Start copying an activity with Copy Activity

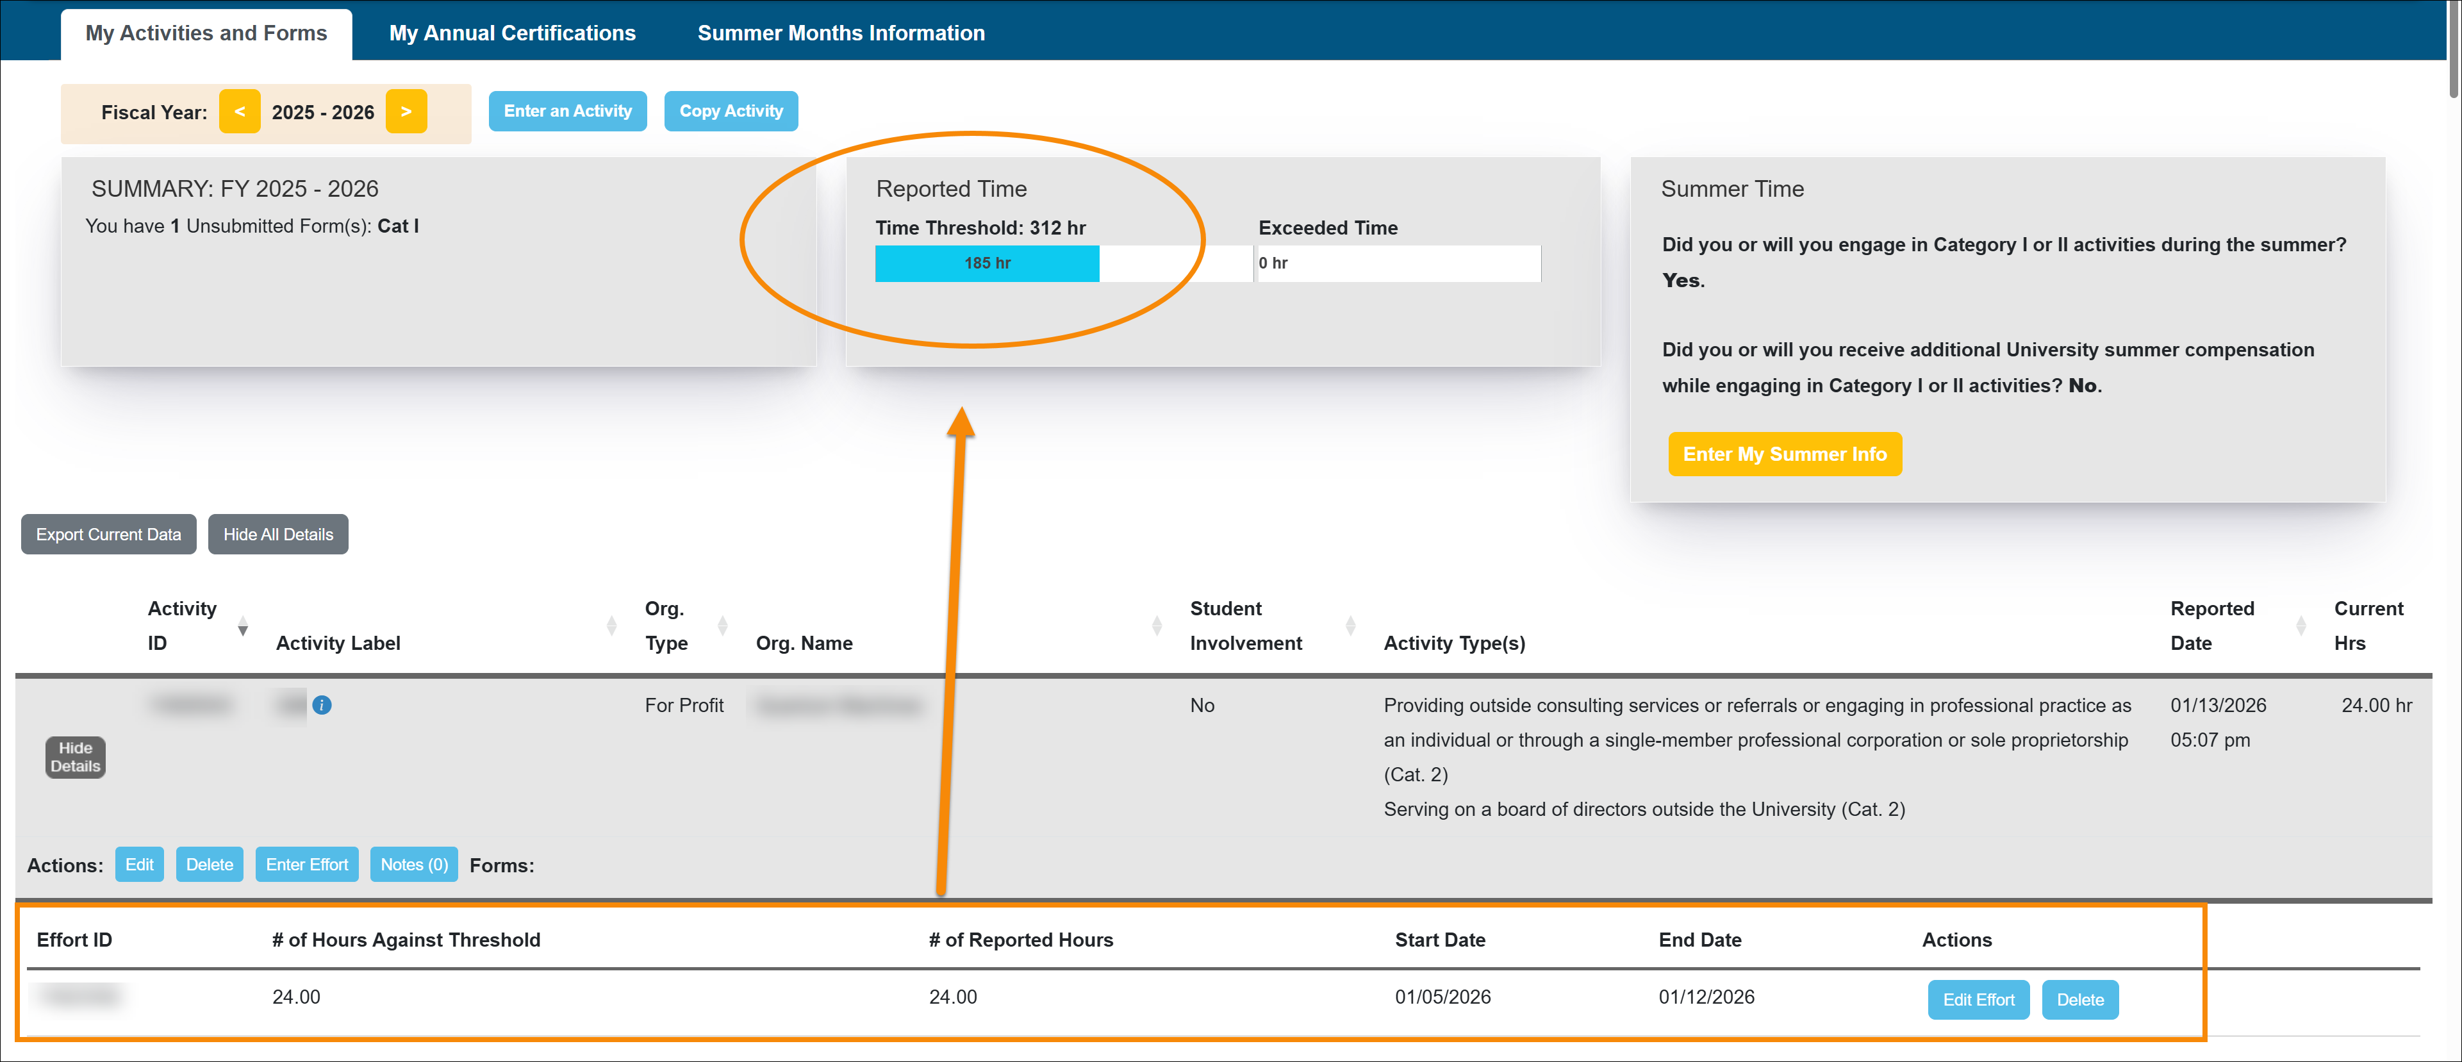731,111
